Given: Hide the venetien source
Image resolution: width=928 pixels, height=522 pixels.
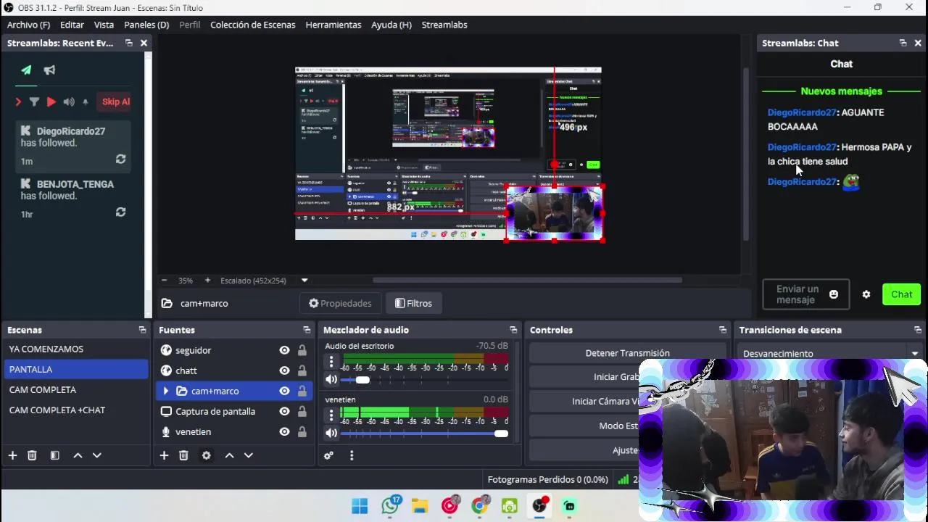Looking at the screenshot, I should tap(284, 431).
